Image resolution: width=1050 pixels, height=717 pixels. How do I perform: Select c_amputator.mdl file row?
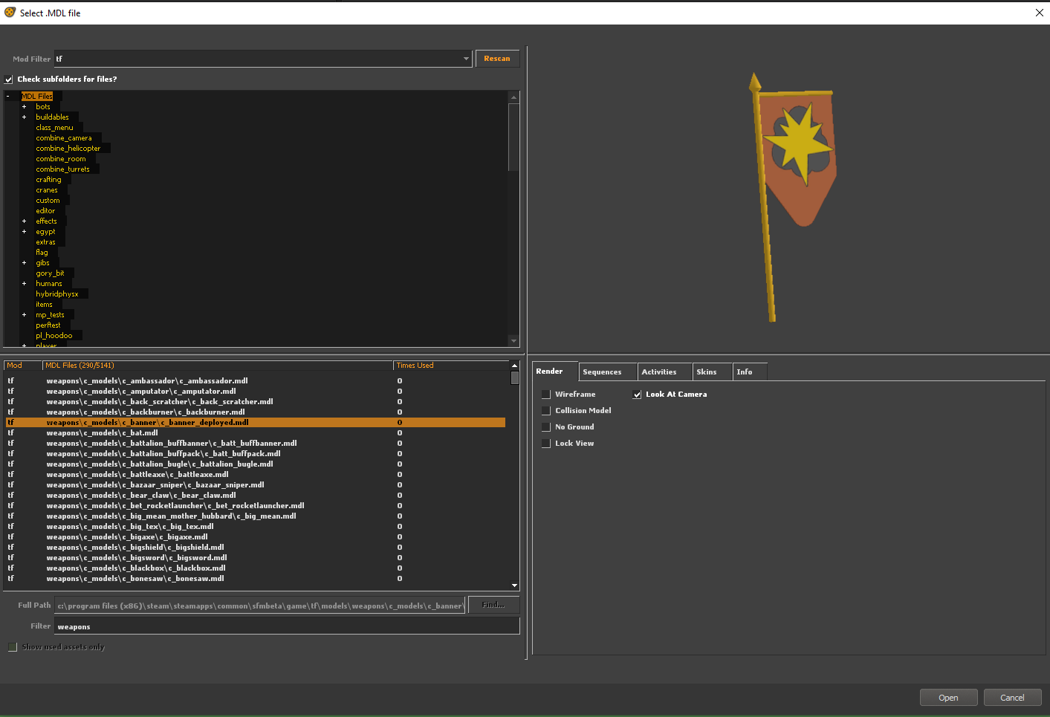click(x=256, y=392)
